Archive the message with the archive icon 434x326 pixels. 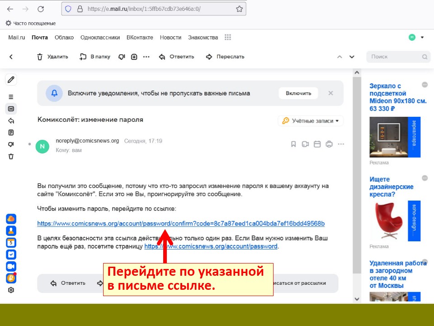134,57
